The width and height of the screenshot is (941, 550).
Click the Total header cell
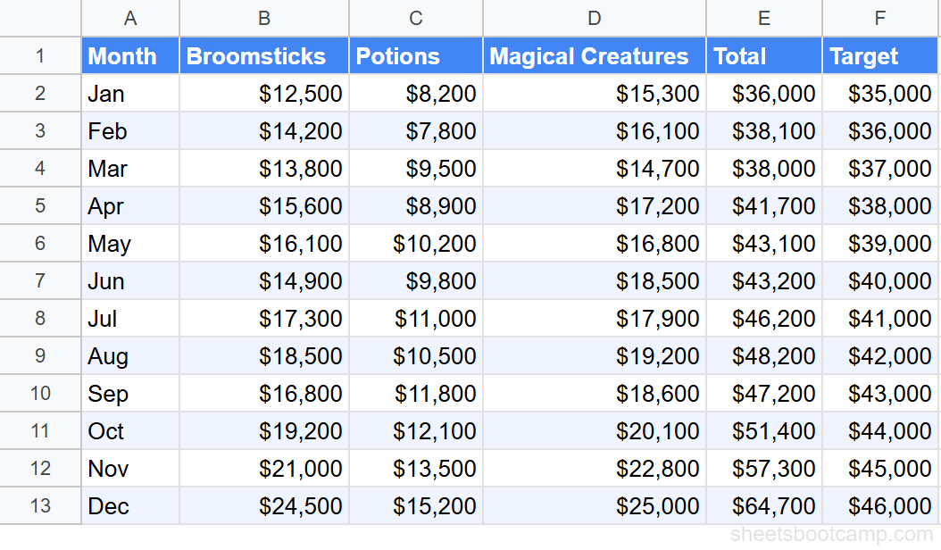[x=764, y=56]
